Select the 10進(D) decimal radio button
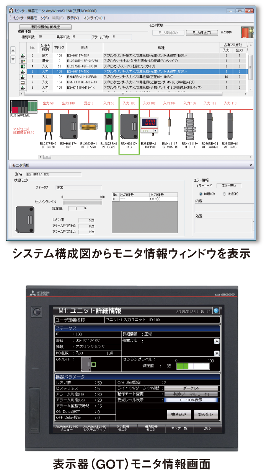 tap(201, 194)
